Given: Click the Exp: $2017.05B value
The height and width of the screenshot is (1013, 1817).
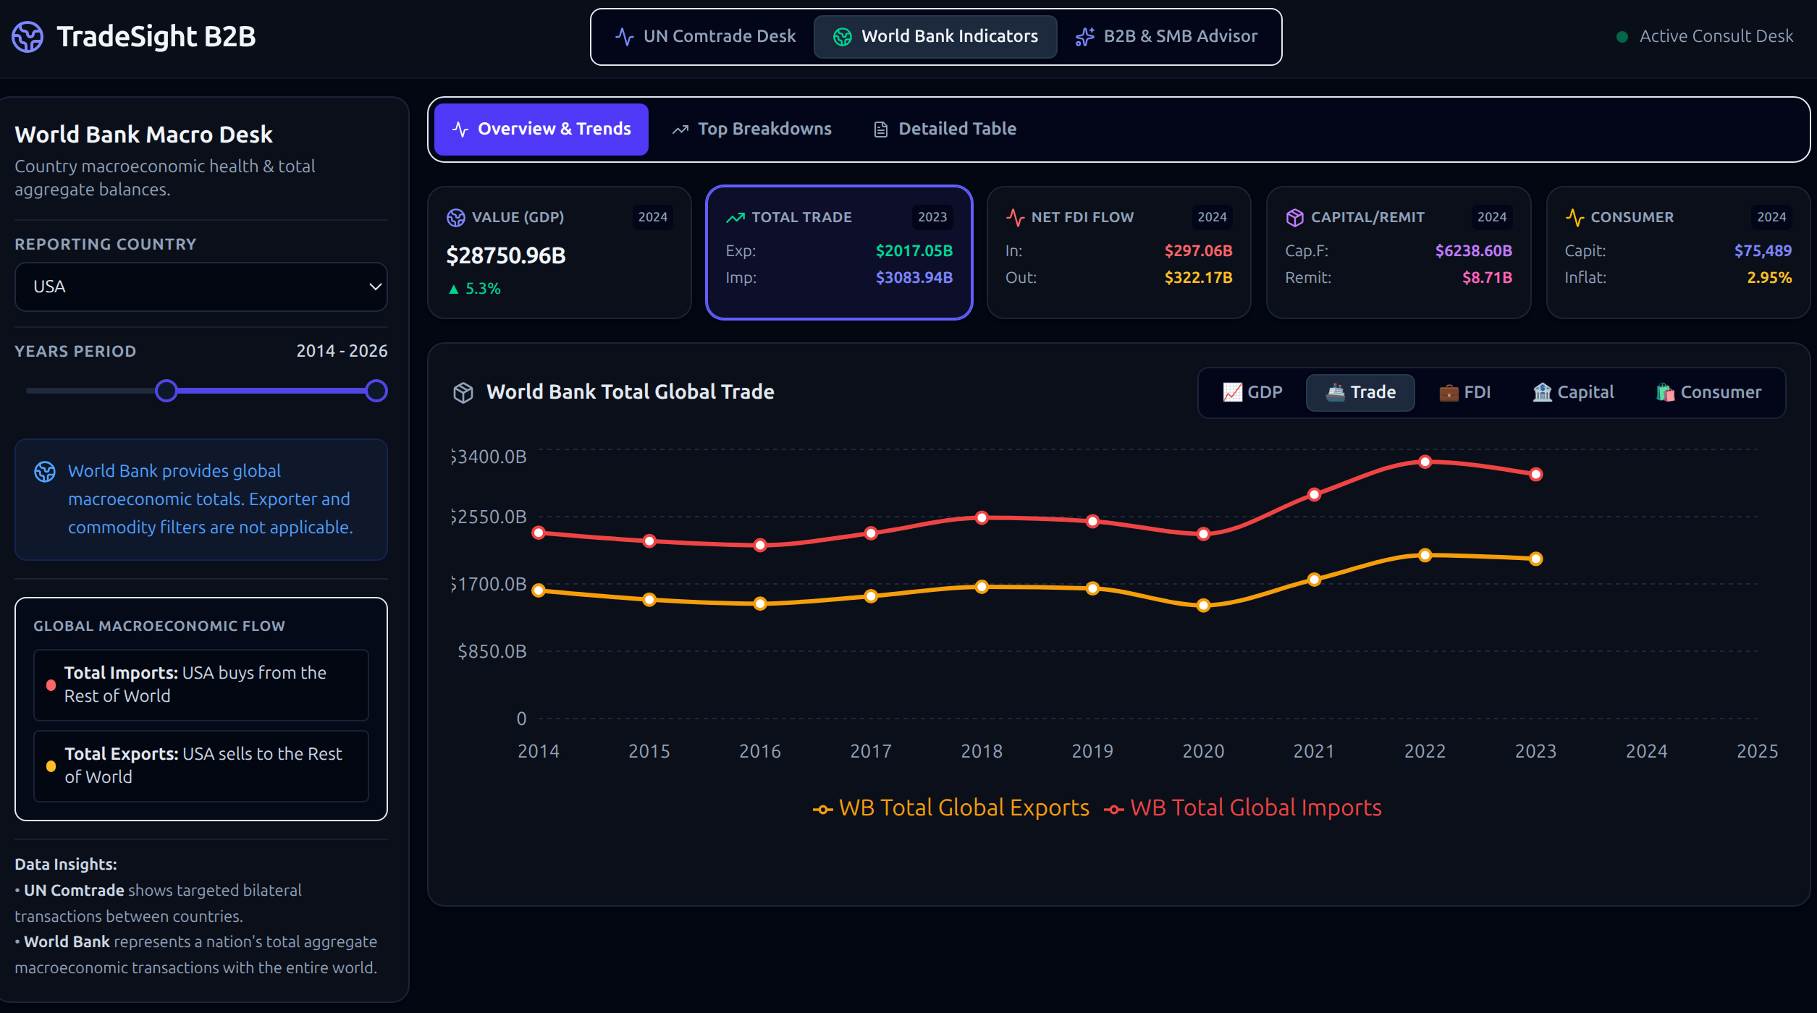Looking at the screenshot, I should (914, 251).
